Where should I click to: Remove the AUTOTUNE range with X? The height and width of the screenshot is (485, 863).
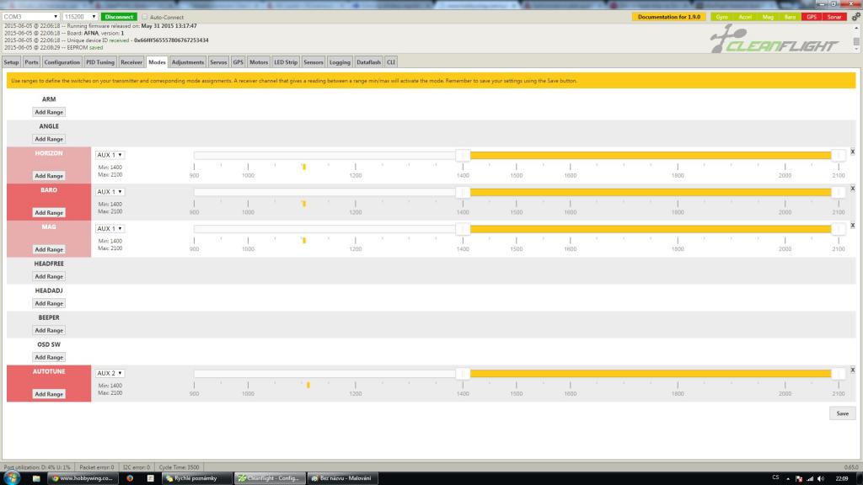click(852, 370)
